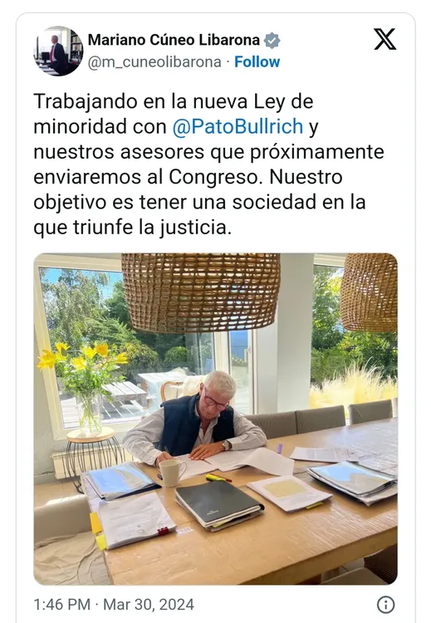Open the tweet info circle icon
Image resolution: width=431 pixels, height=623 pixels.
[x=385, y=605]
